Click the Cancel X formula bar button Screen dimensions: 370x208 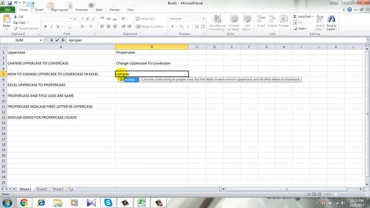tap(51, 40)
